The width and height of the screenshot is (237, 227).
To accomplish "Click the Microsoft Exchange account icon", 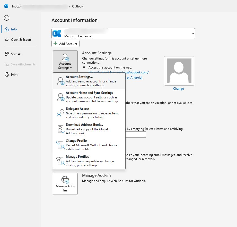I will pyautogui.click(x=56, y=33).
